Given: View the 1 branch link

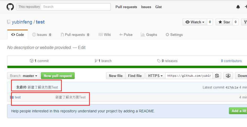Looking at the screenshot, I should (x=103, y=61).
